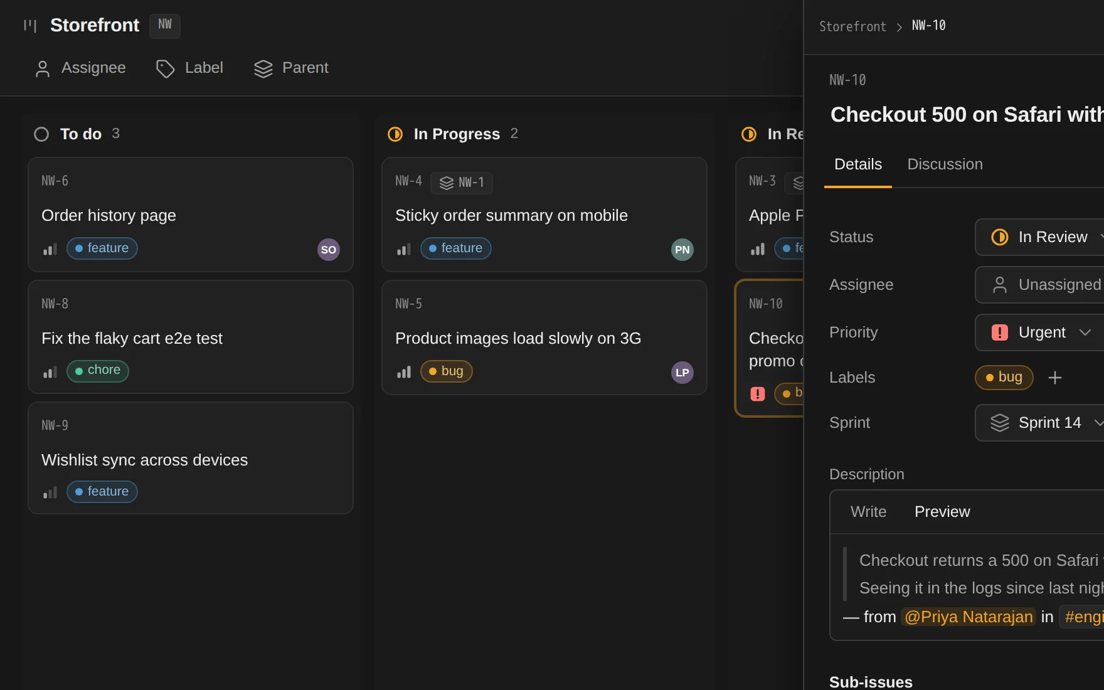Click priority bars on Sticky order summary card
1104x690 pixels.
click(404, 249)
